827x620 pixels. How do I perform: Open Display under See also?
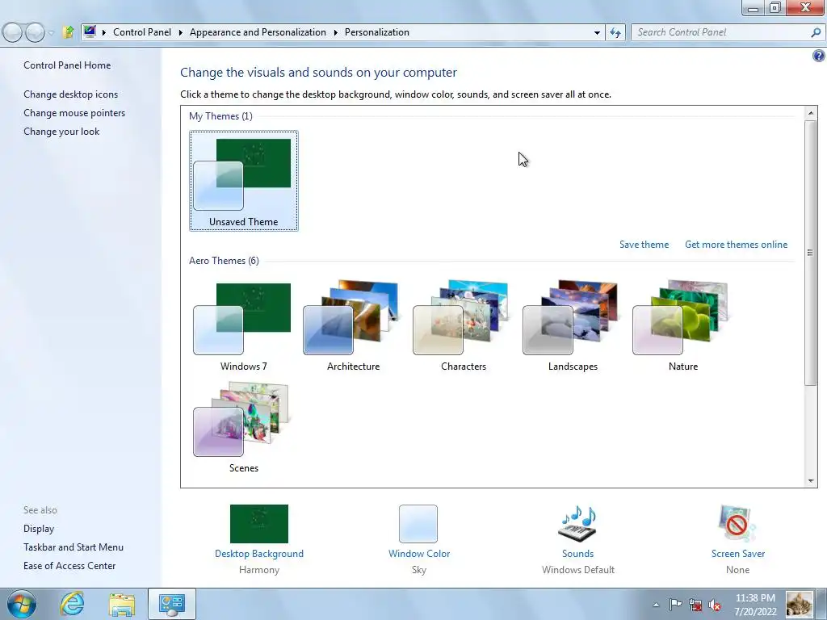39,529
